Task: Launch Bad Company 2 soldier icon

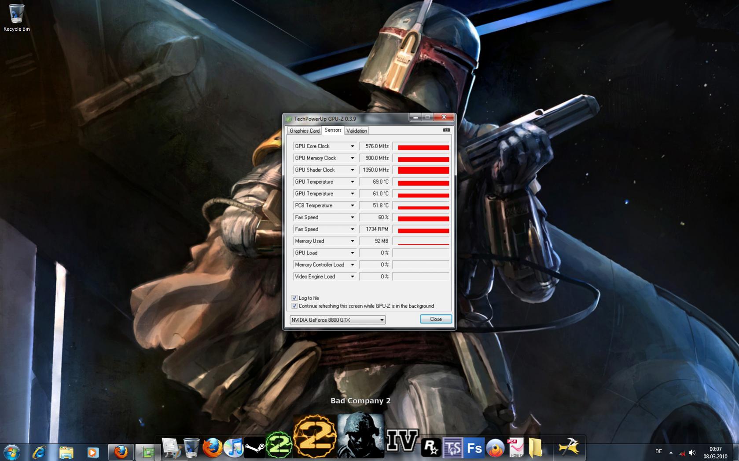Action: [x=361, y=435]
